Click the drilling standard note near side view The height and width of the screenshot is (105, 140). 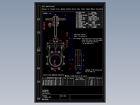coord(94,71)
